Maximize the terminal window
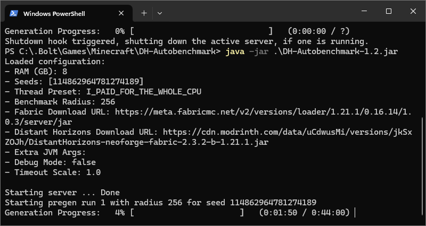 (x=389, y=11)
